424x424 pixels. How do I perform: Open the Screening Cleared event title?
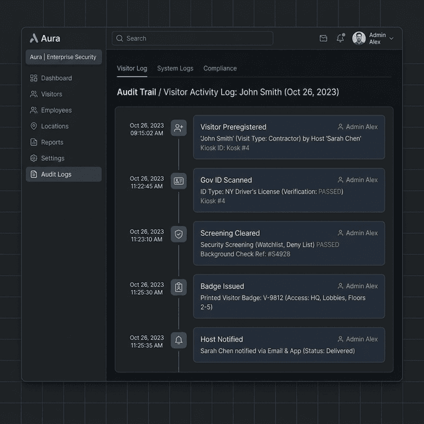click(230, 233)
